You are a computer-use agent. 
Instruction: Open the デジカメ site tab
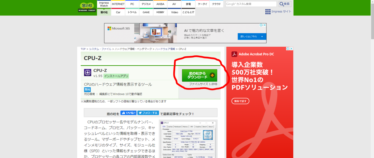coord(146,4)
